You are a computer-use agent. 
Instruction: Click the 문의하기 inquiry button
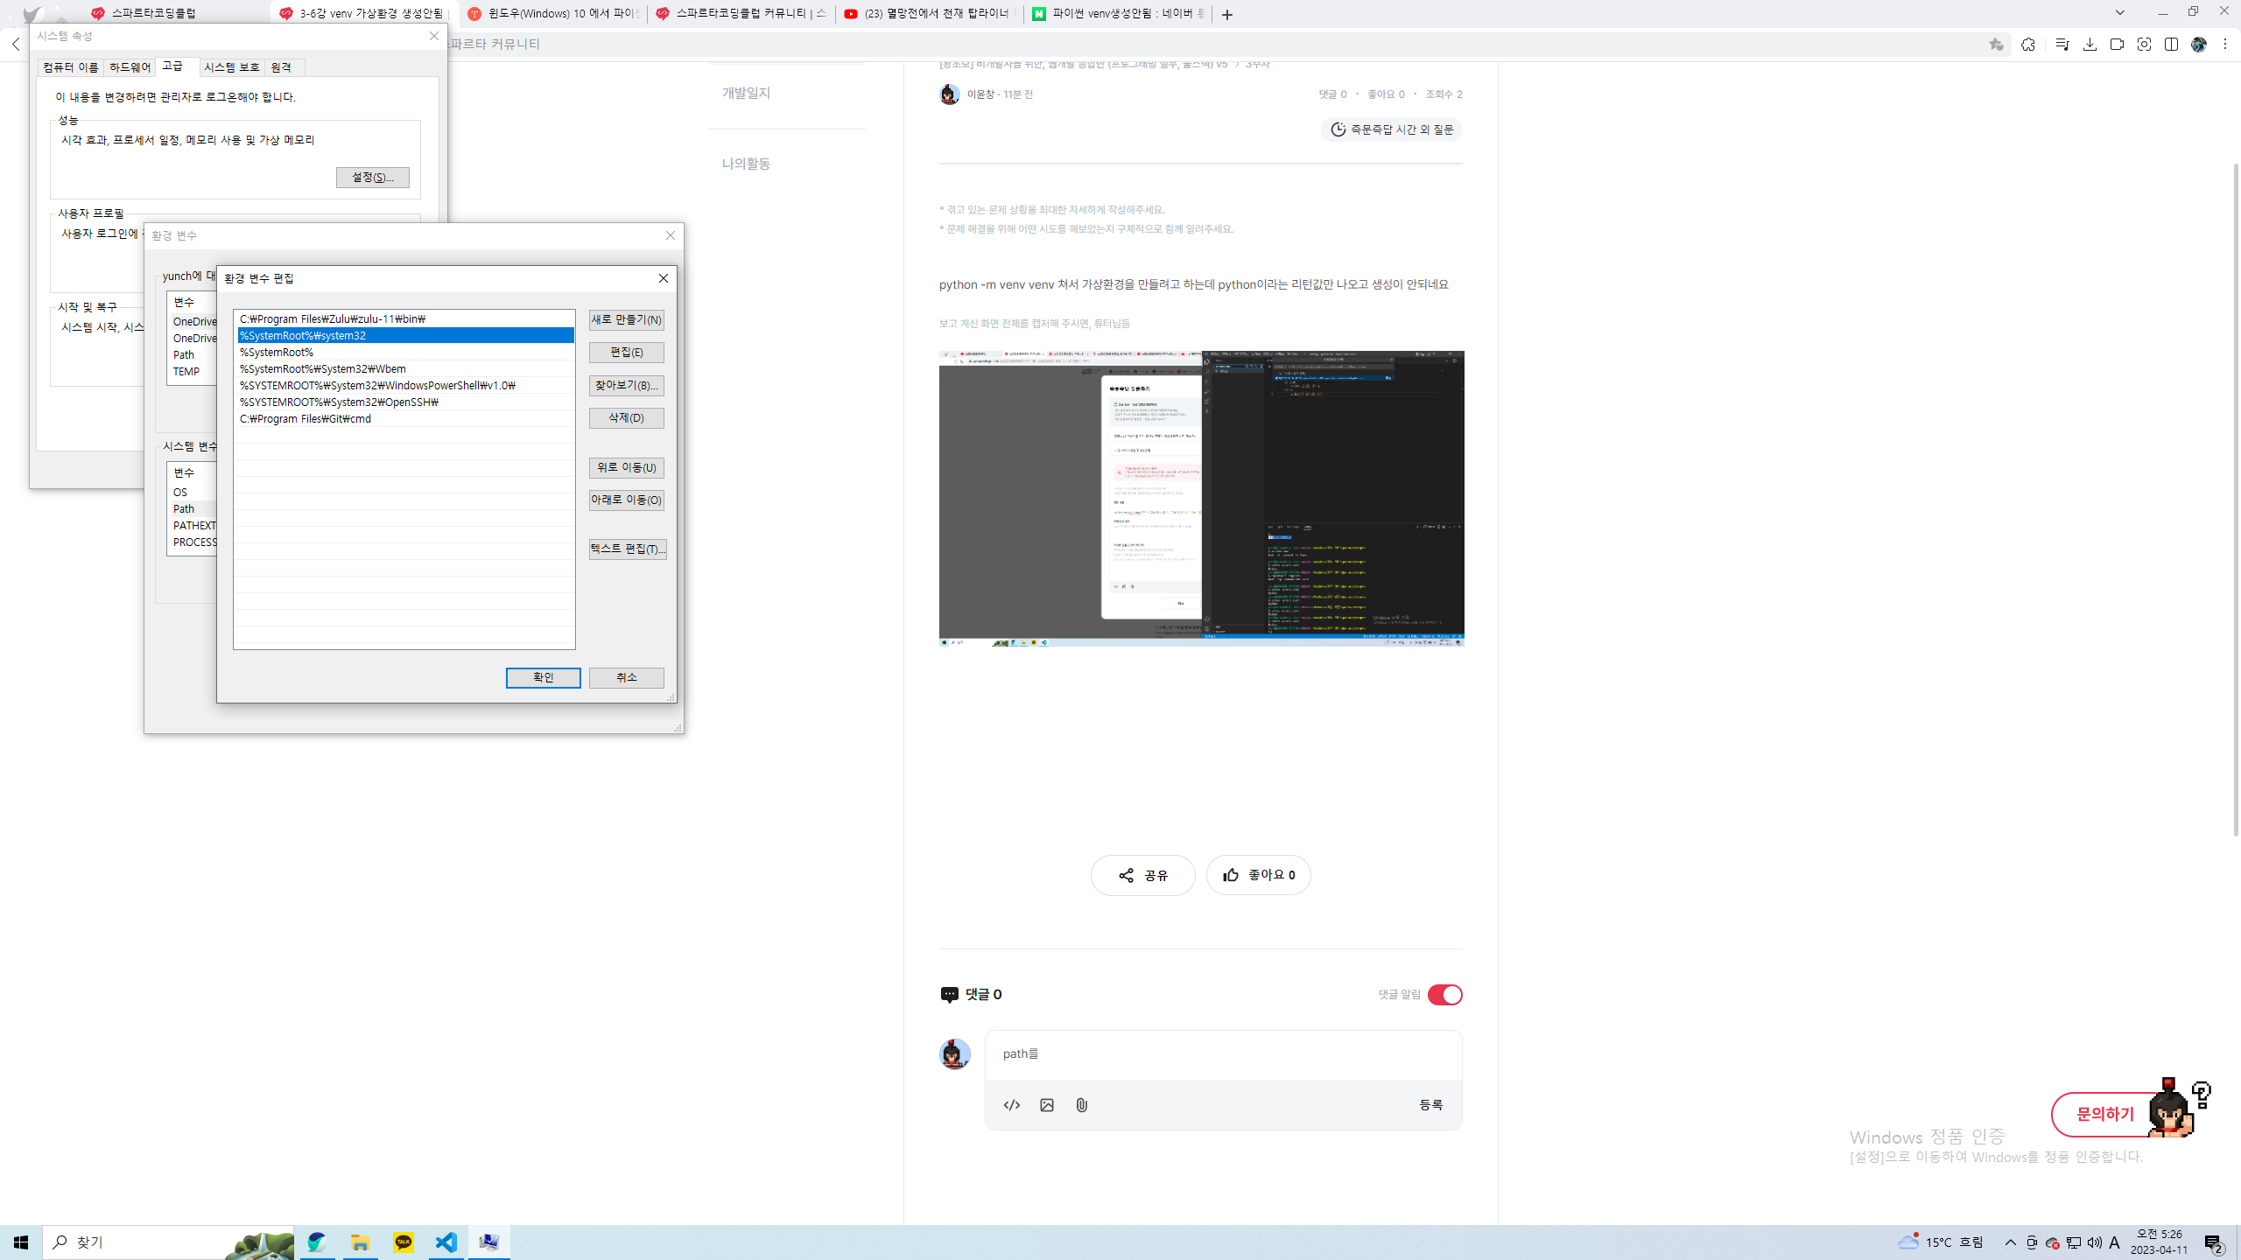coord(2104,1115)
